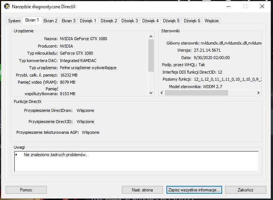
Task: Click the "WDDM 2.7" driver model value
Action: [212, 87]
